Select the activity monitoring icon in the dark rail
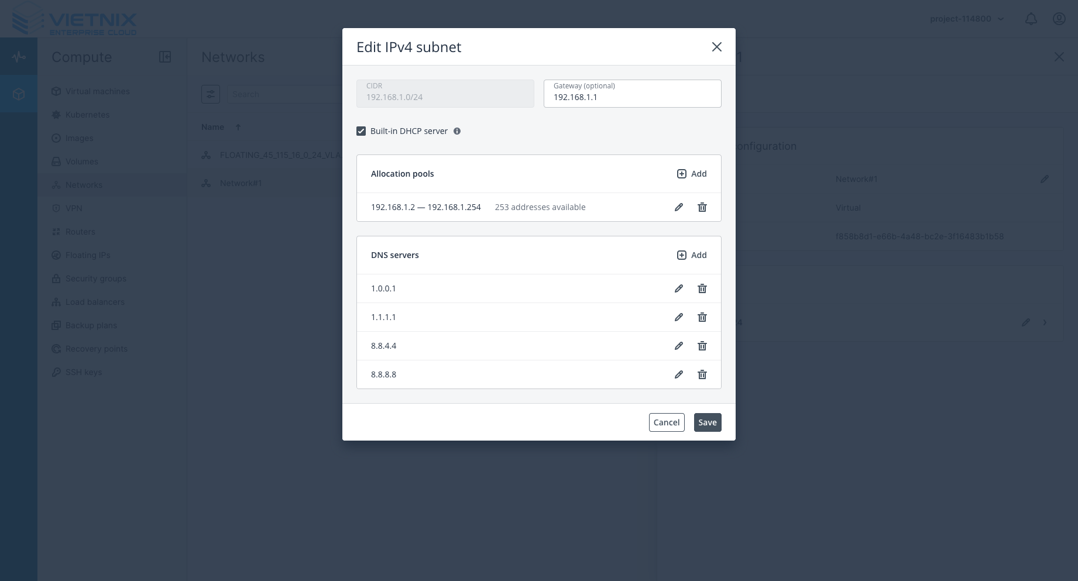This screenshot has height=581, width=1078. coord(19,57)
